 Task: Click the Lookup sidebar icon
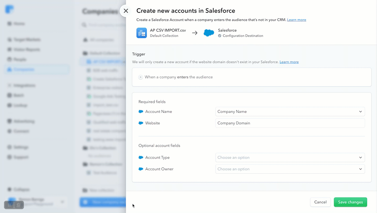click(9, 105)
